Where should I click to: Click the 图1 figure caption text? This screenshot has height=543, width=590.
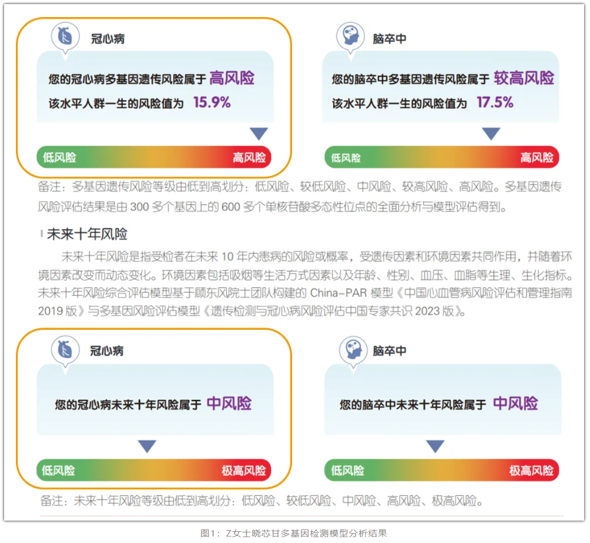pos(293,533)
